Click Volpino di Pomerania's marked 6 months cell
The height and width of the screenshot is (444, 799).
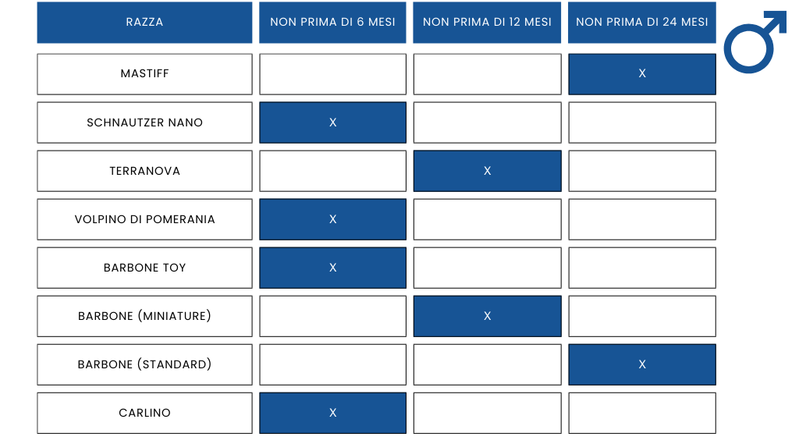(x=332, y=219)
